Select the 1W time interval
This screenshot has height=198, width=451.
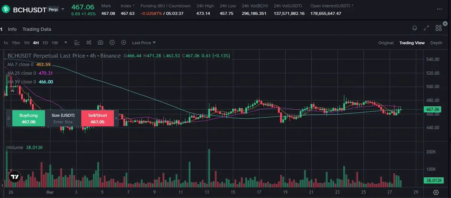click(55, 43)
